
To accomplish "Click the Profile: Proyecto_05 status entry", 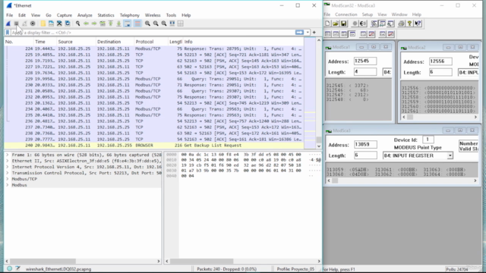I will [x=295, y=269].
